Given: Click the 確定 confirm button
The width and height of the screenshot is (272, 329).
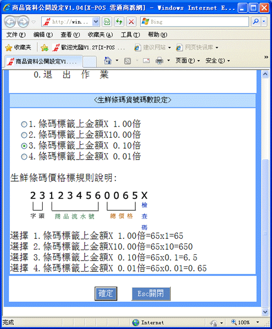Looking at the screenshot, I should pos(106,294).
